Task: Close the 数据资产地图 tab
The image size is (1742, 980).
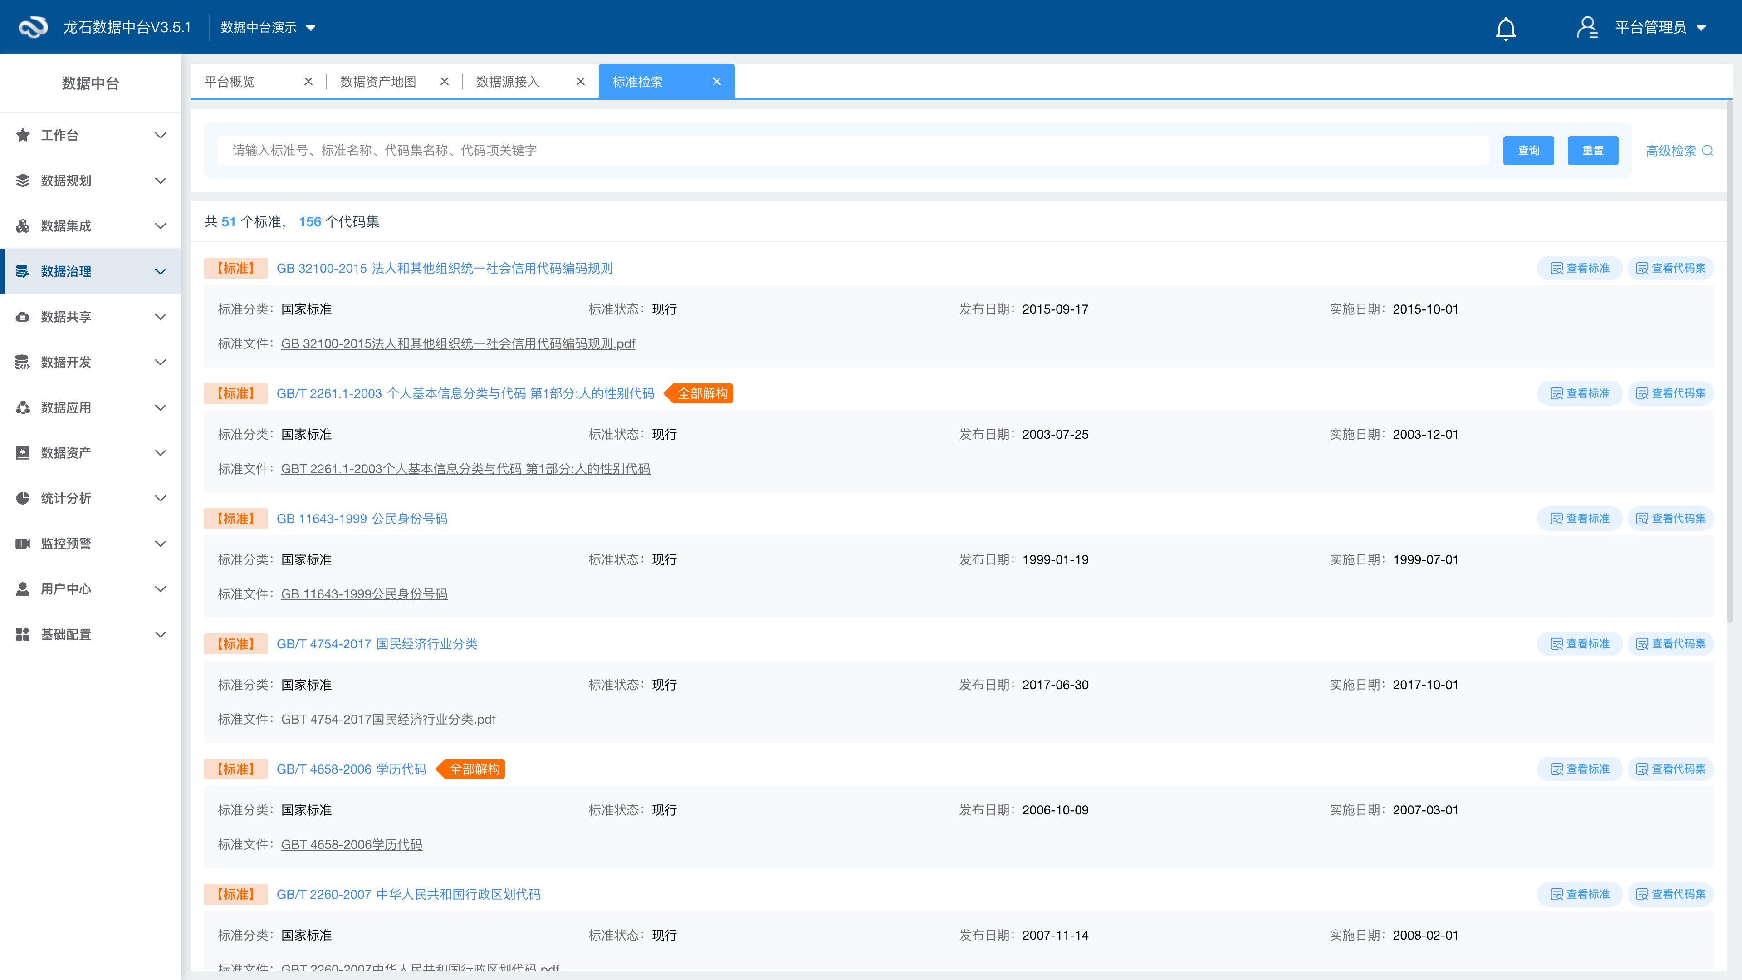Action: tap(444, 82)
